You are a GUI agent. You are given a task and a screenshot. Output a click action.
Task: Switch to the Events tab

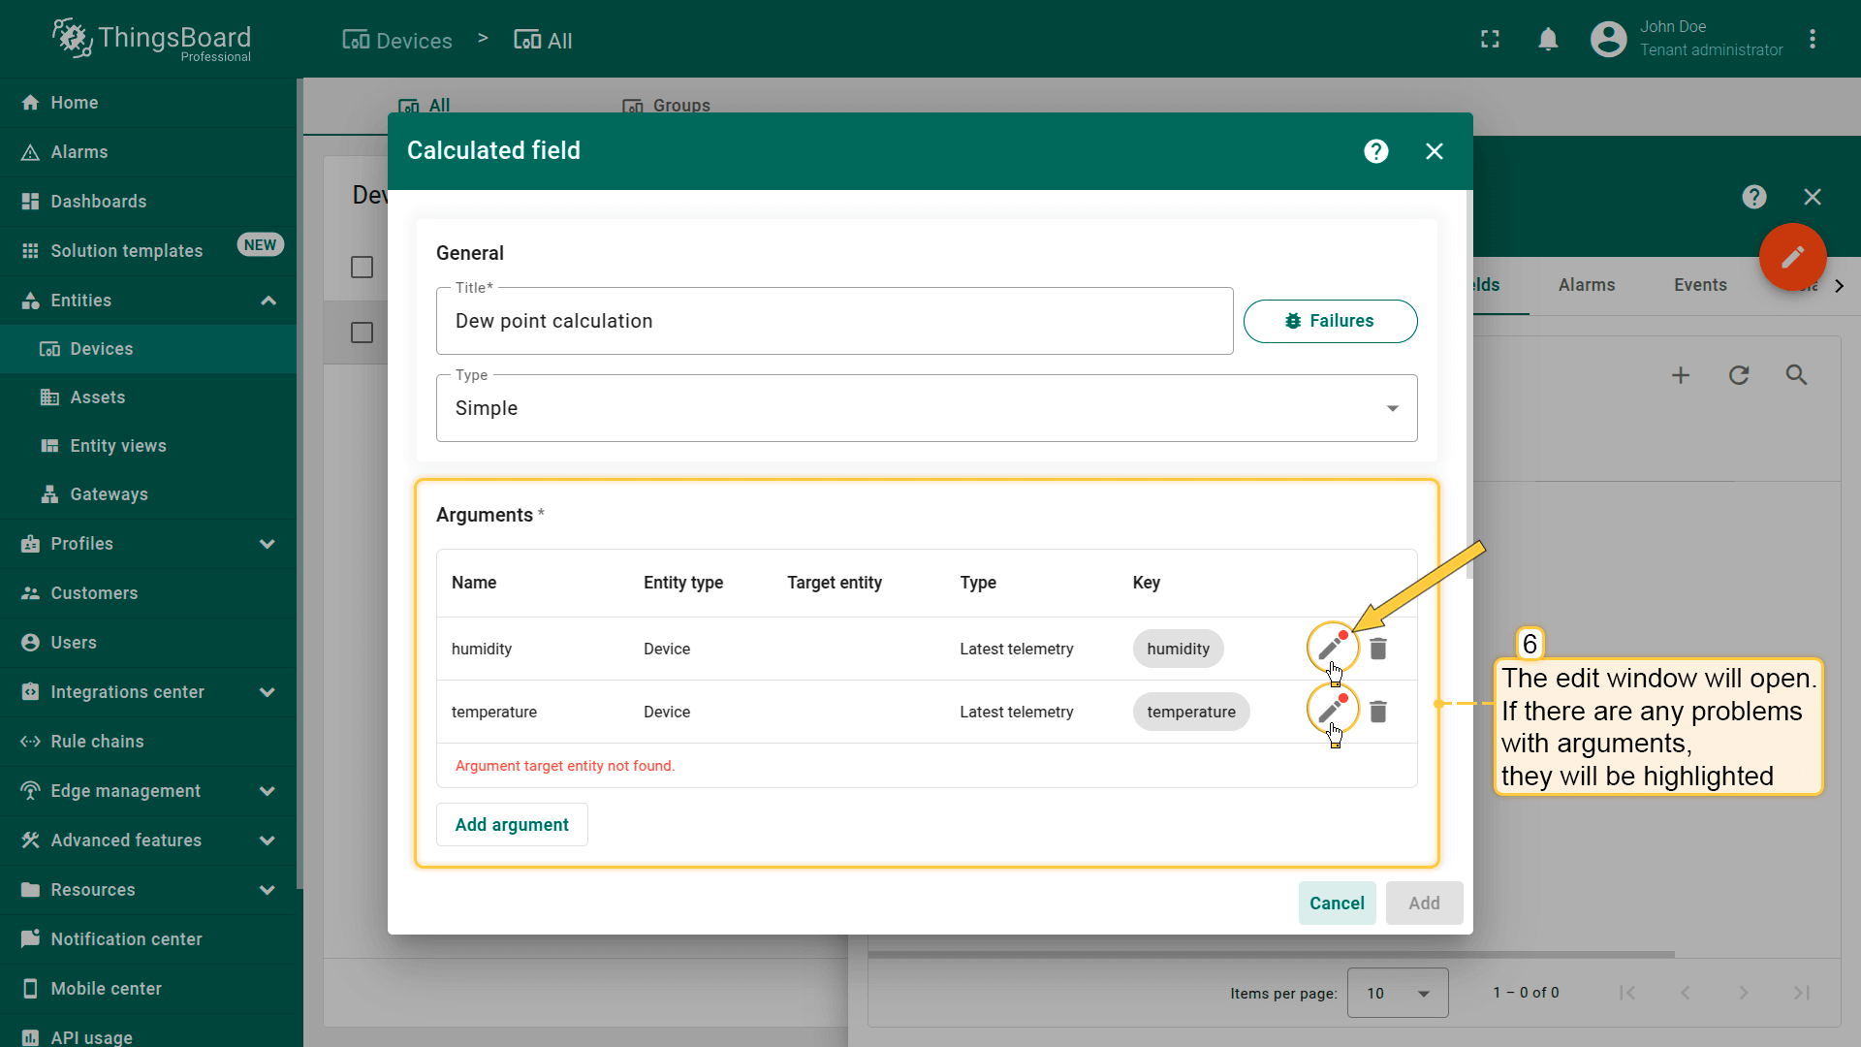click(1700, 285)
